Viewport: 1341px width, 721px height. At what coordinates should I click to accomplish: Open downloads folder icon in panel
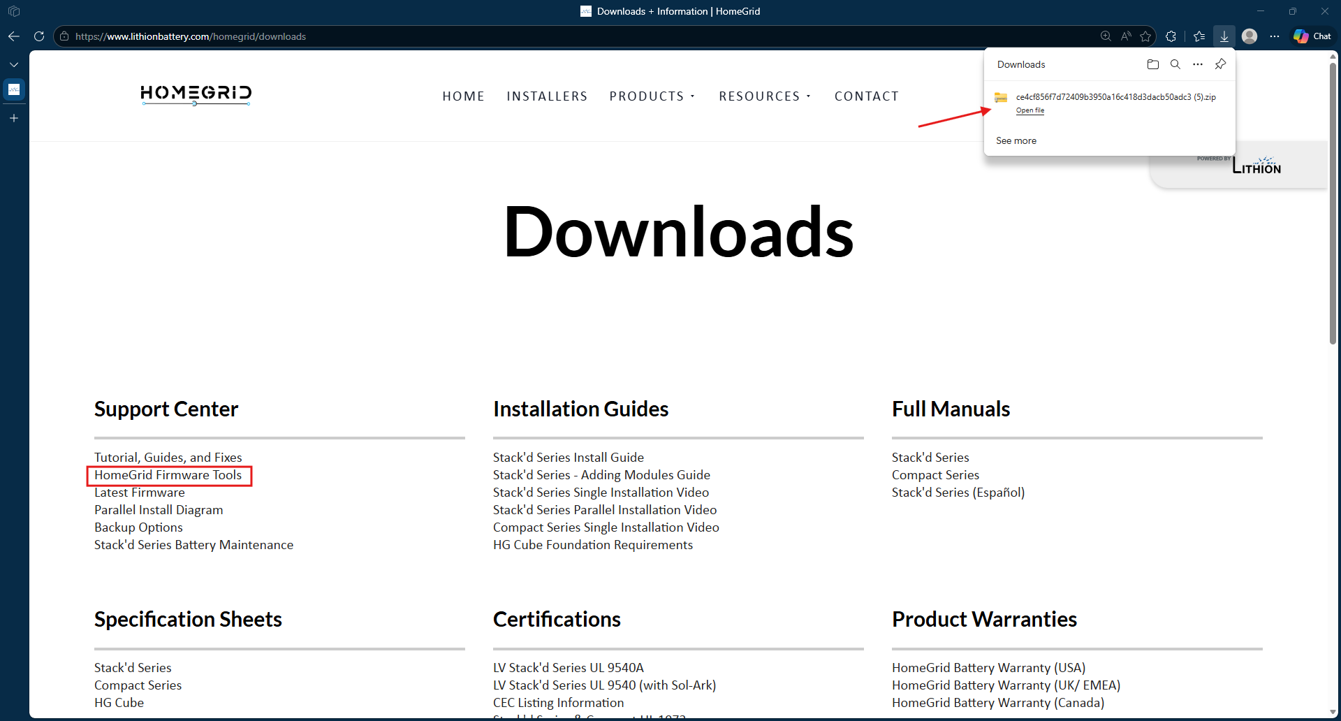coord(1153,64)
